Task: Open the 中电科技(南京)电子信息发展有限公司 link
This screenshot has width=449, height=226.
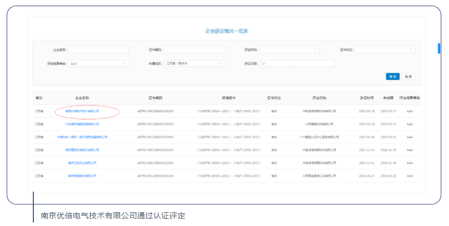Action: (82, 137)
